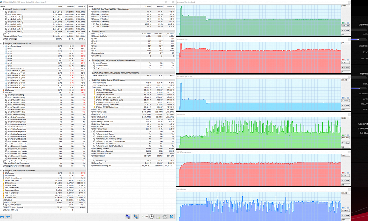Collapse the Core Temperatures tree node
The height and width of the screenshot is (221, 368).
coord(4,46)
